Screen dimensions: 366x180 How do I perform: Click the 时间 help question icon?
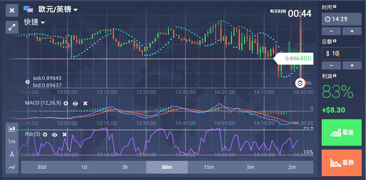335,7
